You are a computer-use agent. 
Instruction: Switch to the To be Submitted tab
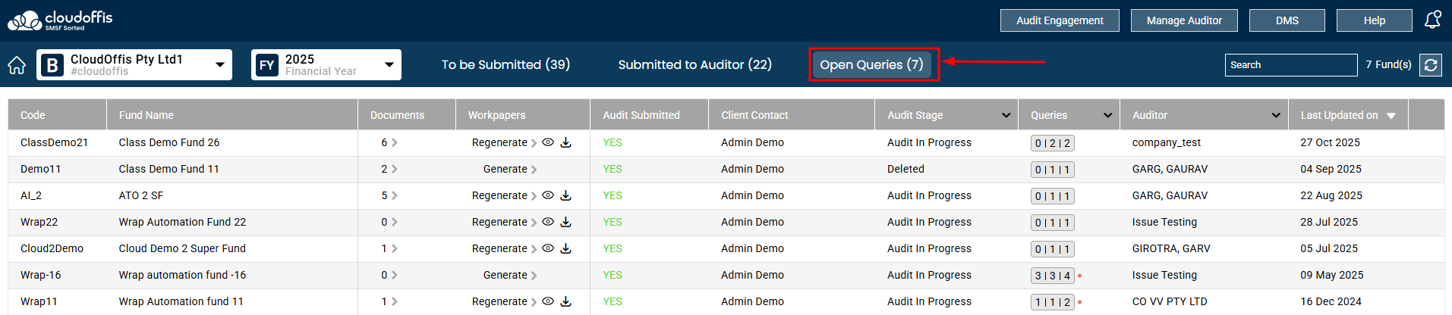click(506, 65)
